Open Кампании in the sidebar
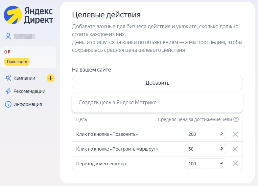 [24, 78]
